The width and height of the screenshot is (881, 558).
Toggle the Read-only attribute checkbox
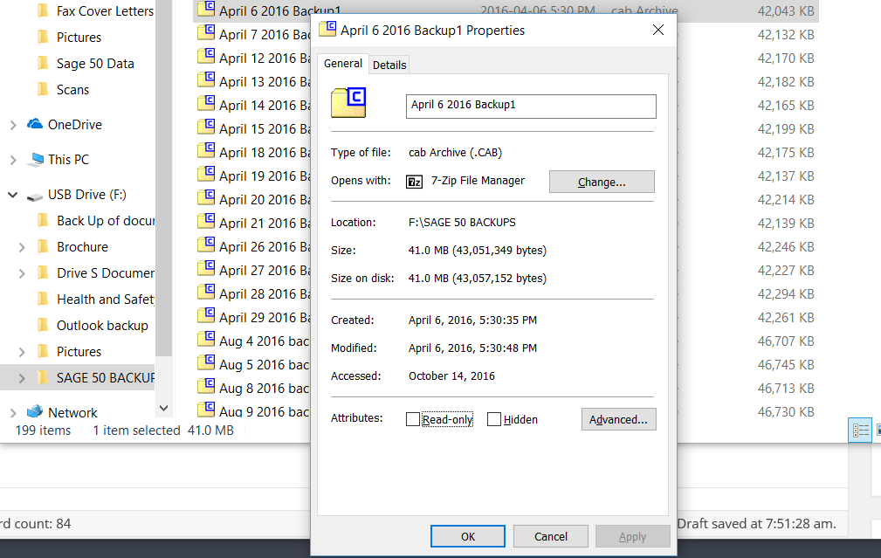coord(413,419)
